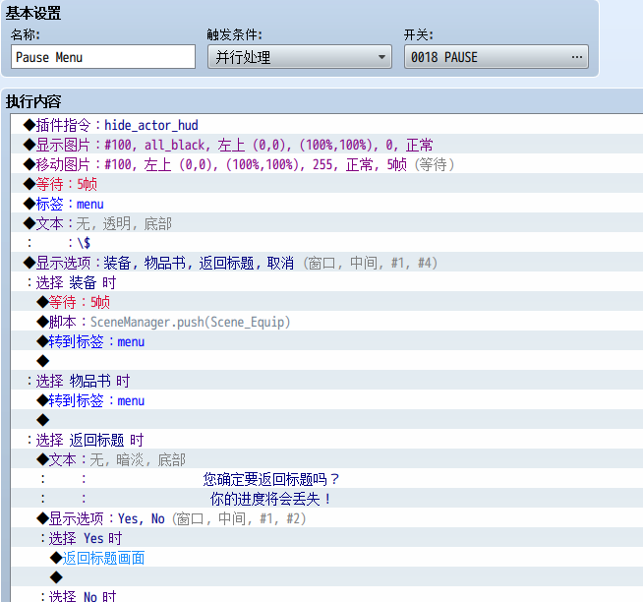
Task: Select the 返回标题画面 command row
Action: (x=327, y=558)
